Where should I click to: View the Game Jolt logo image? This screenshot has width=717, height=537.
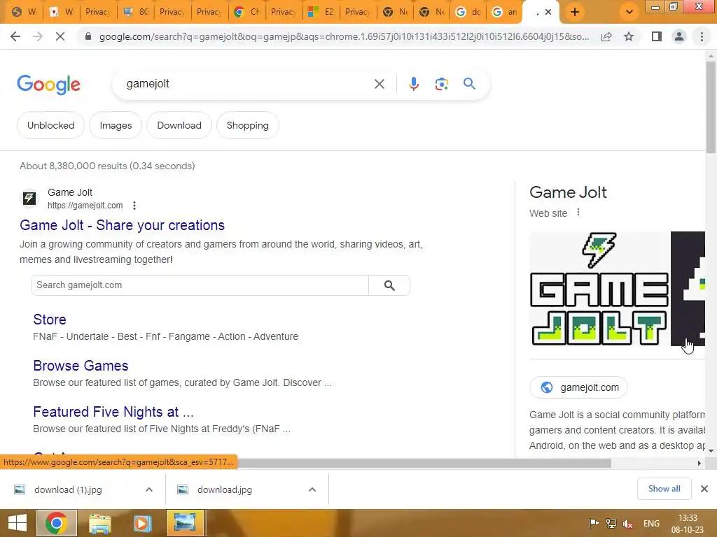[599, 289]
